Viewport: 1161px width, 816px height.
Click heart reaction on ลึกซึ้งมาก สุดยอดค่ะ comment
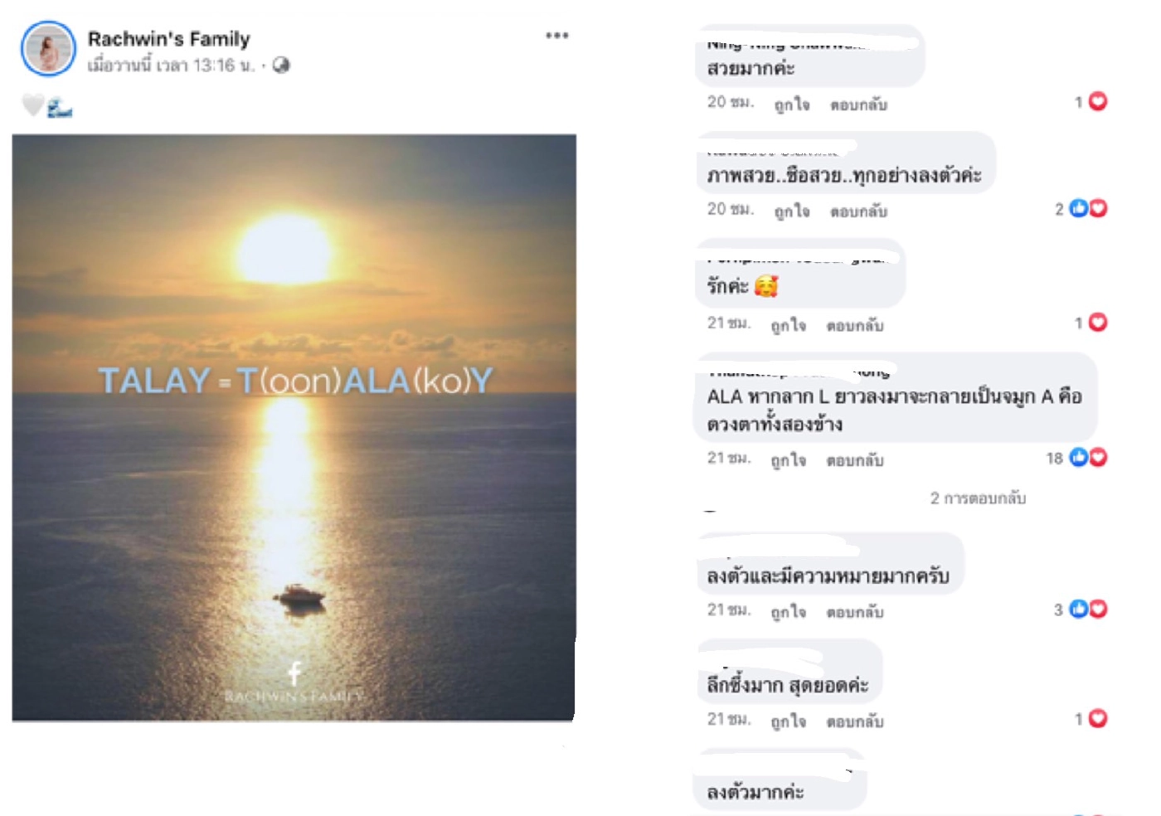click(x=1098, y=718)
